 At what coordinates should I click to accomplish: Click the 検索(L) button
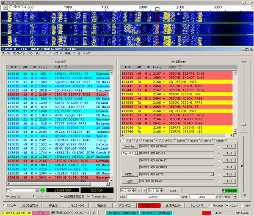[x=130, y=174]
